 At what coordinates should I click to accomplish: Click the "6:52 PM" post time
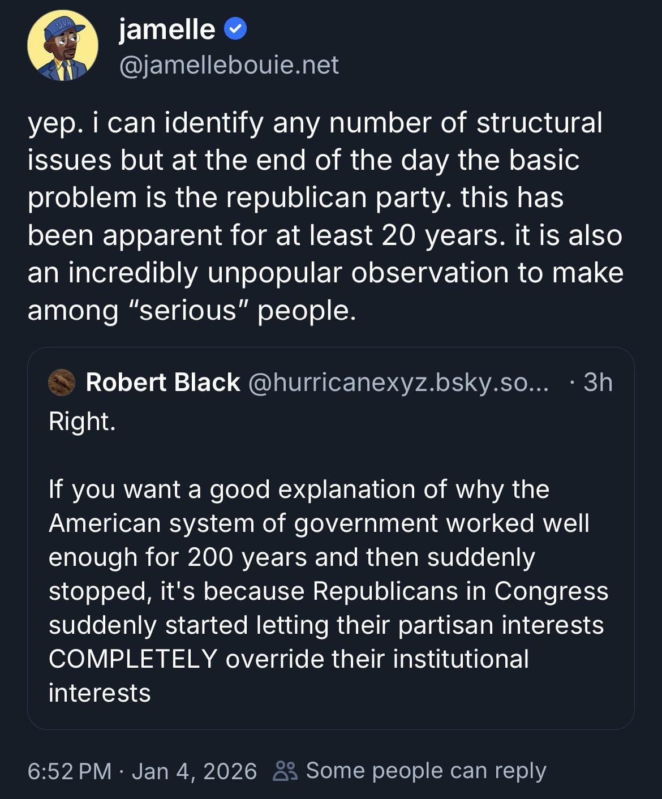click(x=70, y=771)
